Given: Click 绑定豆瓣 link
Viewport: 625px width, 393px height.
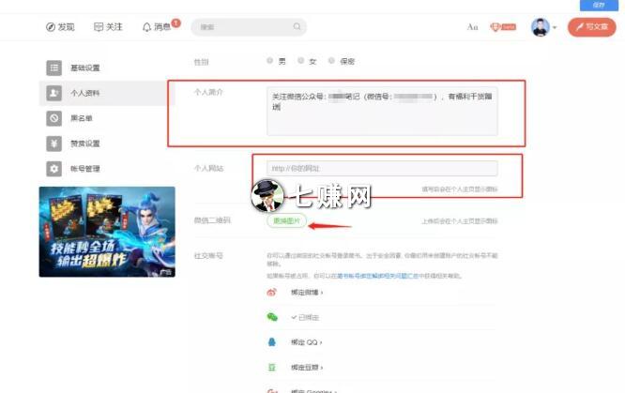Looking at the screenshot, I should pyautogui.click(x=307, y=367).
